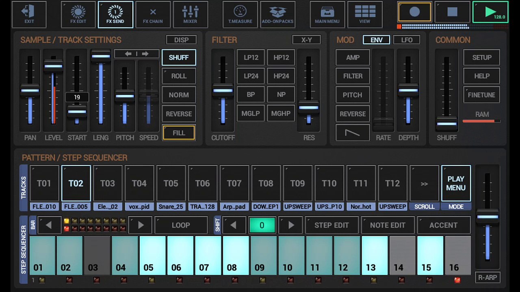Select the envelope shape icon in MOD
Viewport: 520px width, 292px height.
click(353, 133)
